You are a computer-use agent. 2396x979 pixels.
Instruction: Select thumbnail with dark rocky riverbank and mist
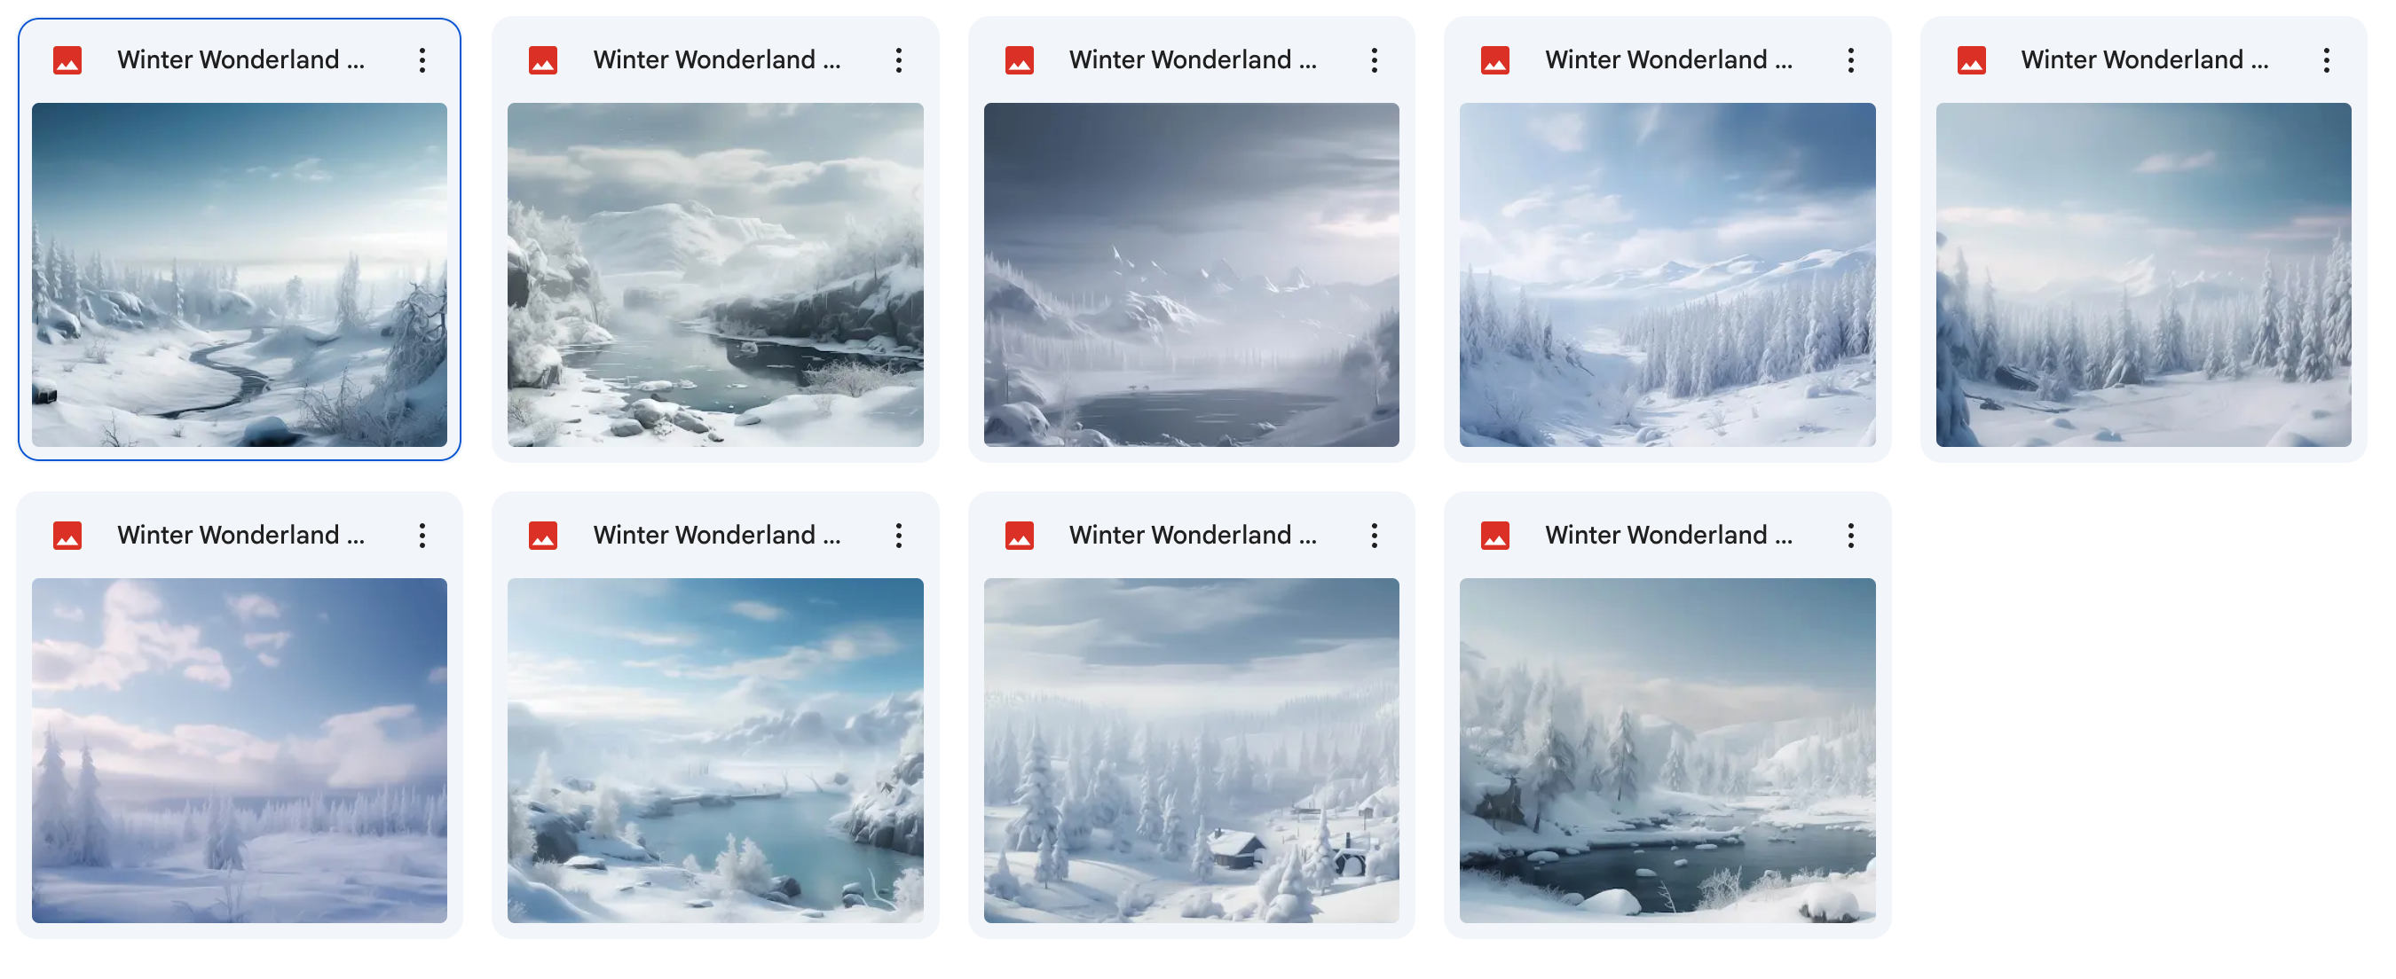coord(715,275)
